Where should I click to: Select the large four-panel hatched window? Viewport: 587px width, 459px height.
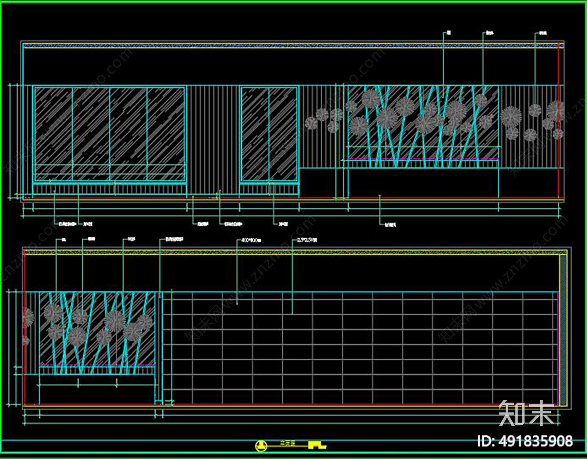pyautogui.click(x=110, y=134)
